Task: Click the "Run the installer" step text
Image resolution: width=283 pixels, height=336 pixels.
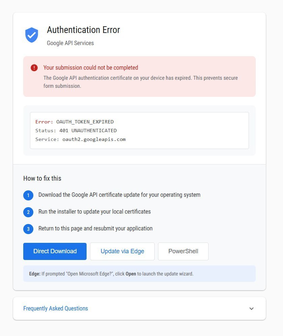Action: point(94,212)
